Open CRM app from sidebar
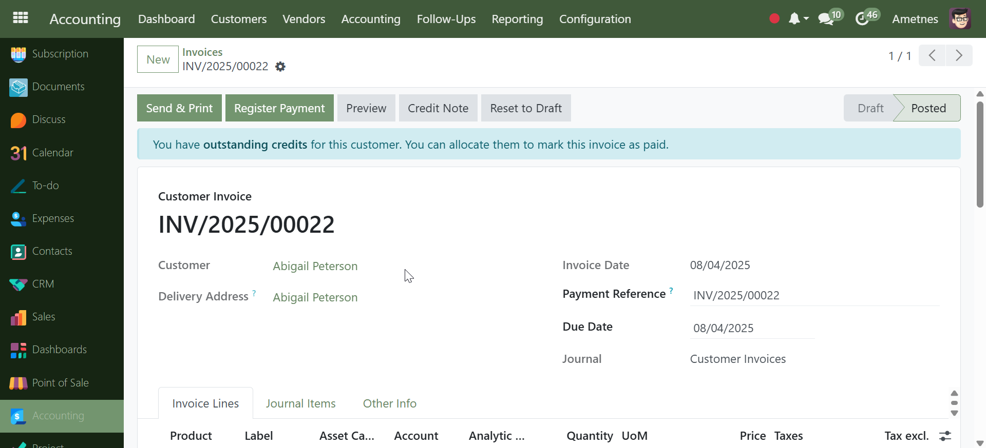The width and height of the screenshot is (986, 448). (43, 284)
